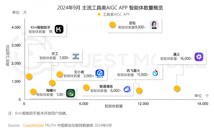Select the 智谱清言 data point dot
Screen dimensions: 214x130
point(86,87)
